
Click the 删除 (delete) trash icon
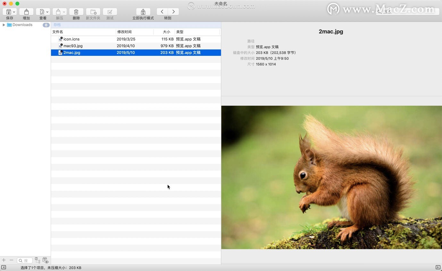click(76, 12)
